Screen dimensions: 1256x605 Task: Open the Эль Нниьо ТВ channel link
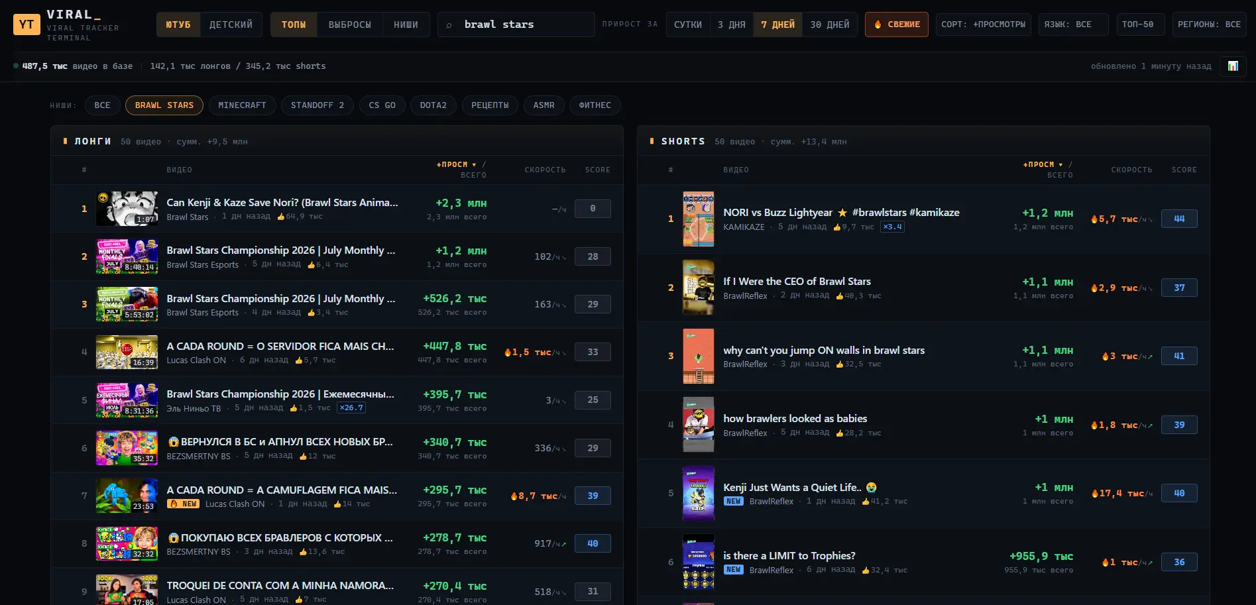(194, 408)
